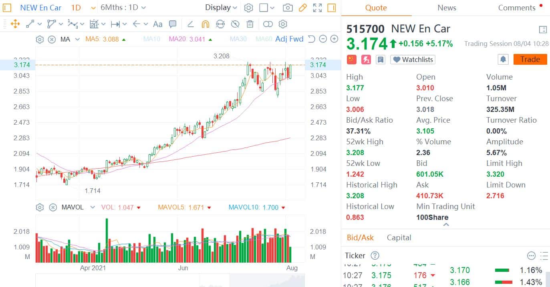Open the Capital tab

click(x=399, y=237)
